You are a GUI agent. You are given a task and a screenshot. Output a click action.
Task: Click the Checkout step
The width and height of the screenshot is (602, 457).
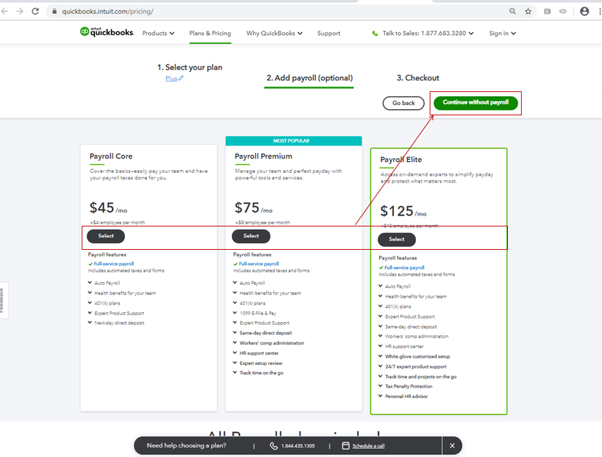[x=418, y=78]
